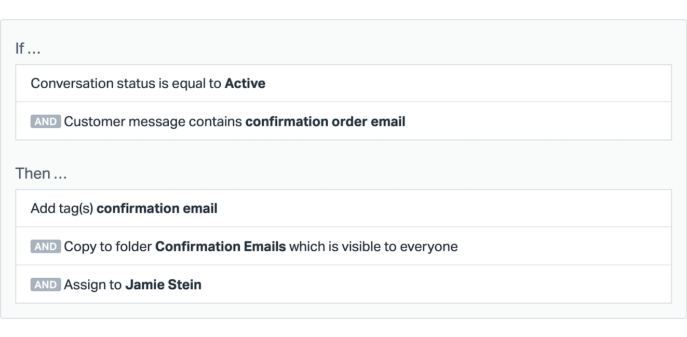Click the words Customer message contains
Image resolution: width=687 pixels, height=337 pixels.
[x=153, y=122]
